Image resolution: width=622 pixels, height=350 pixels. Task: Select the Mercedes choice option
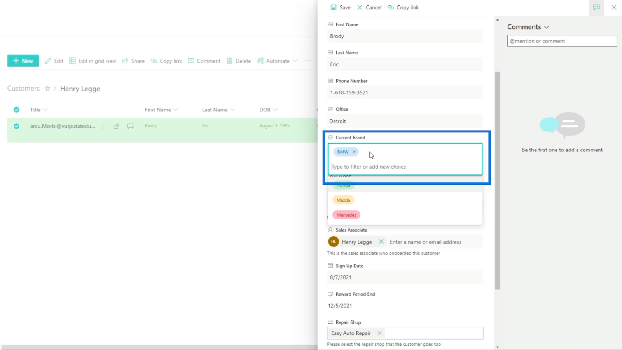(346, 215)
